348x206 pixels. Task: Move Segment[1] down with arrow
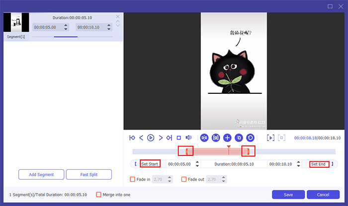tap(118, 25)
